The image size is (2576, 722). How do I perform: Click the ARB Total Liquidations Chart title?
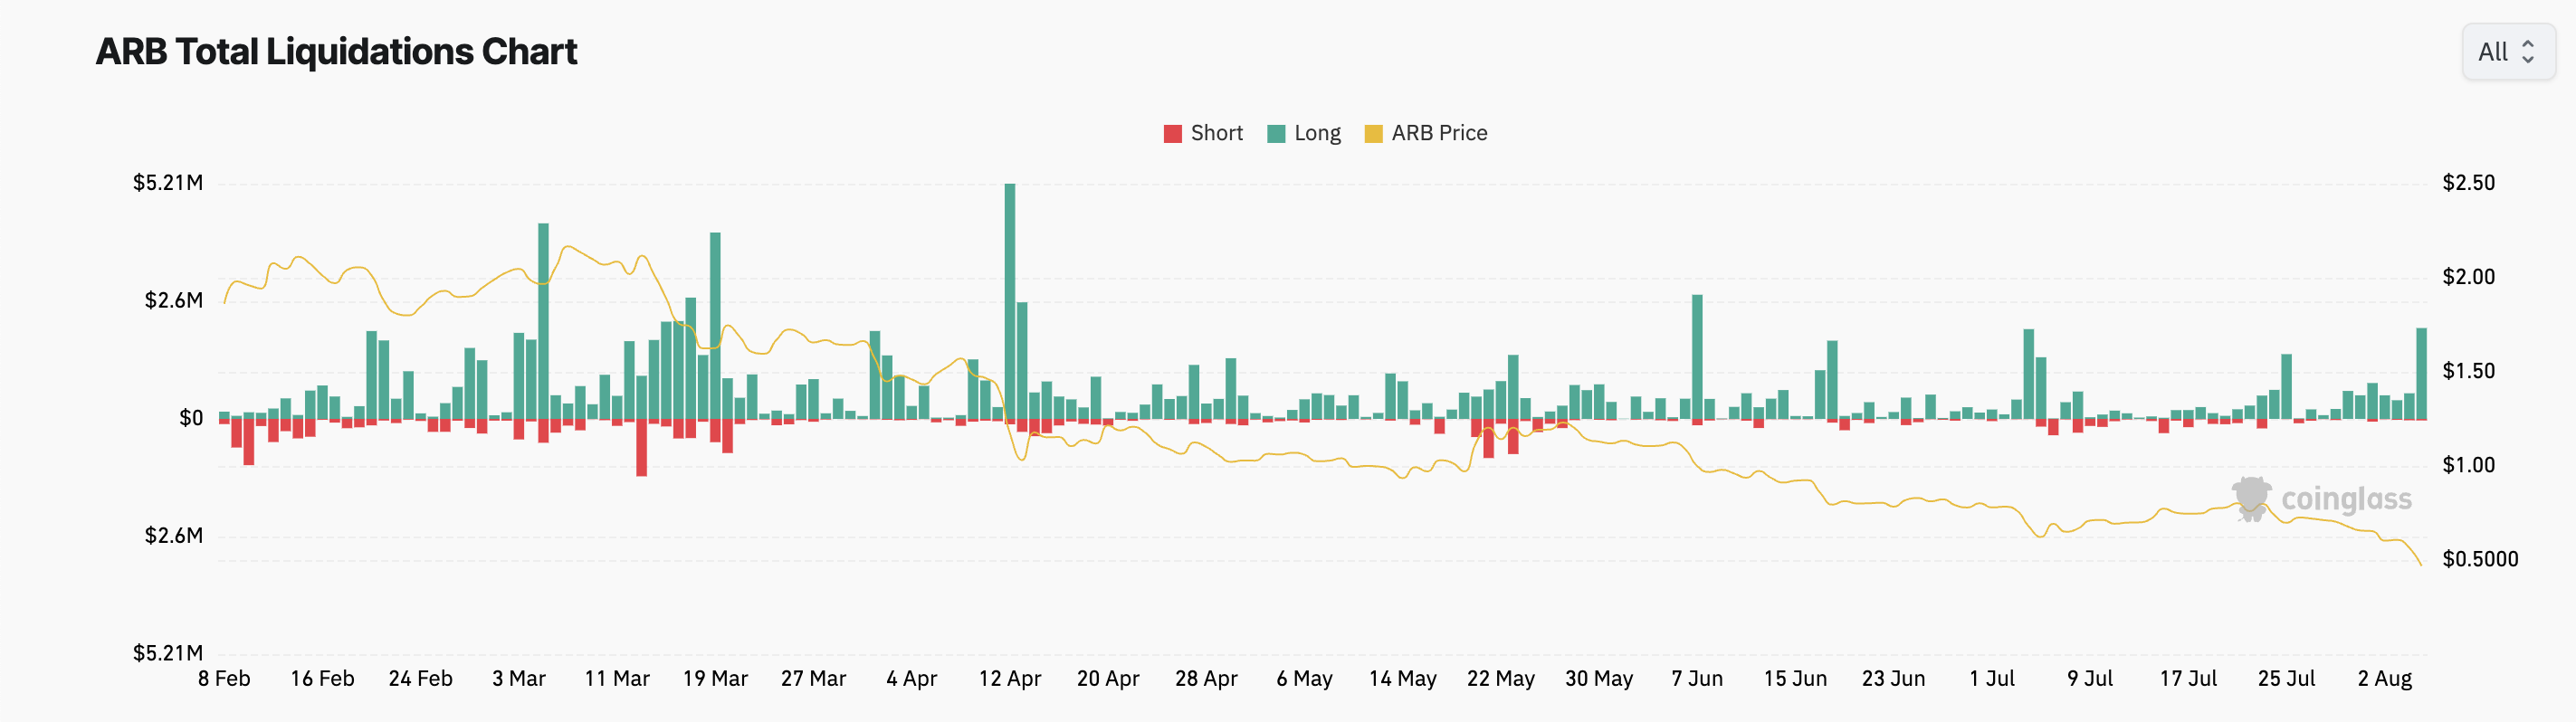pos(336,52)
